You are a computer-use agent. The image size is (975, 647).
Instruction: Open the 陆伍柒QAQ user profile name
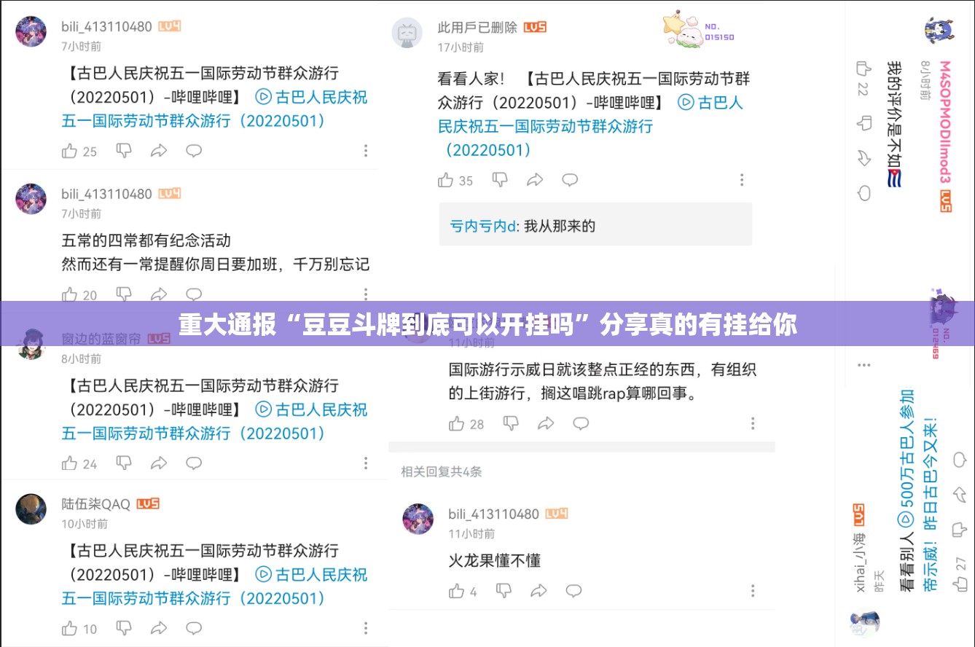pyautogui.click(x=95, y=503)
